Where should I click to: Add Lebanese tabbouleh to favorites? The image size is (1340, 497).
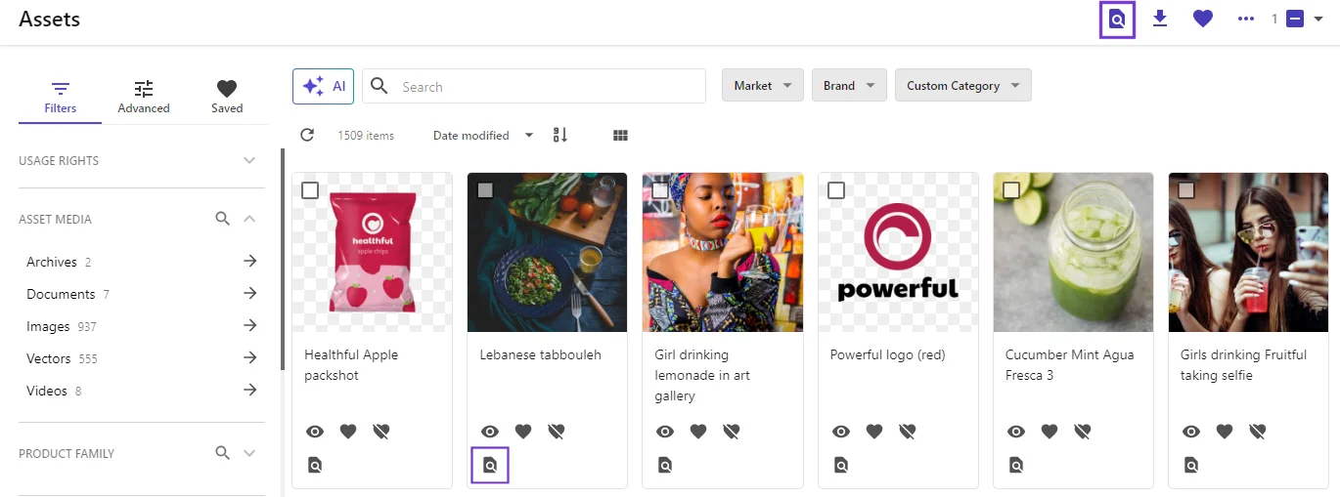(x=523, y=431)
